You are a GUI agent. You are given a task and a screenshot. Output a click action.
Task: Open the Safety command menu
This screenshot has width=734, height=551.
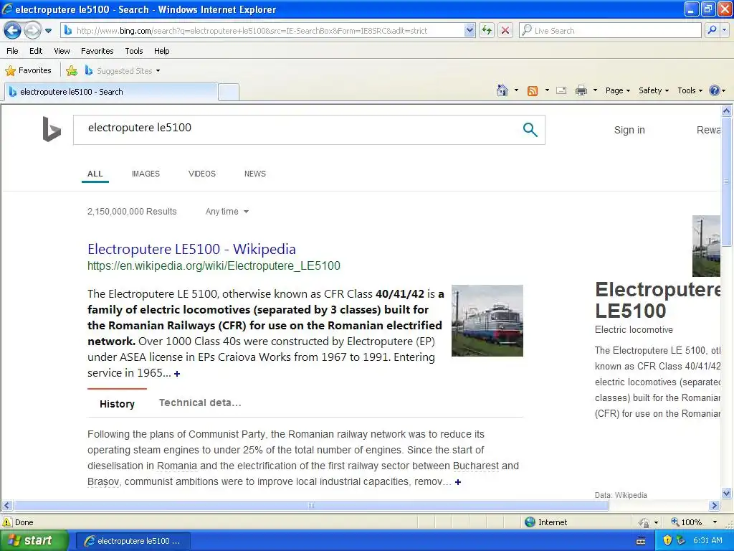(654, 90)
